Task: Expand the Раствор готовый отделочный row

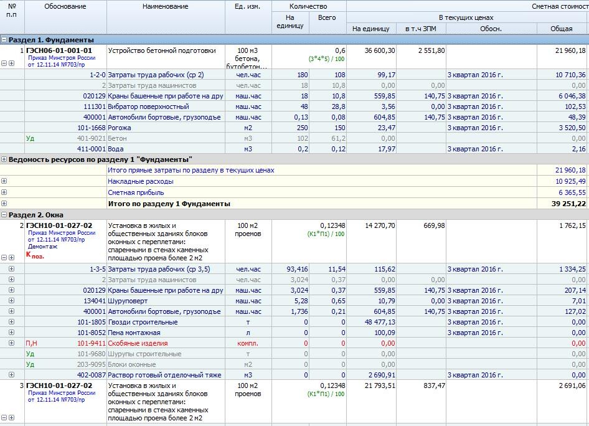Action: [11, 375]
